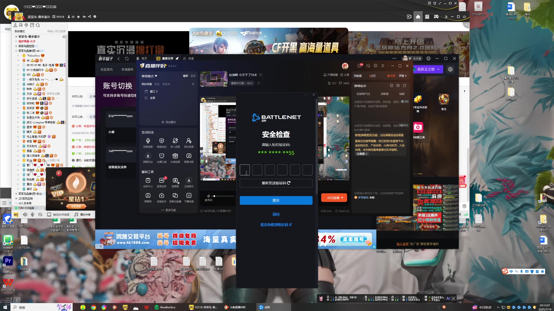Screen dimensions: 554x311
Task: Open 多人连麦 multi-user link icon
Action: tap(175, 143)
